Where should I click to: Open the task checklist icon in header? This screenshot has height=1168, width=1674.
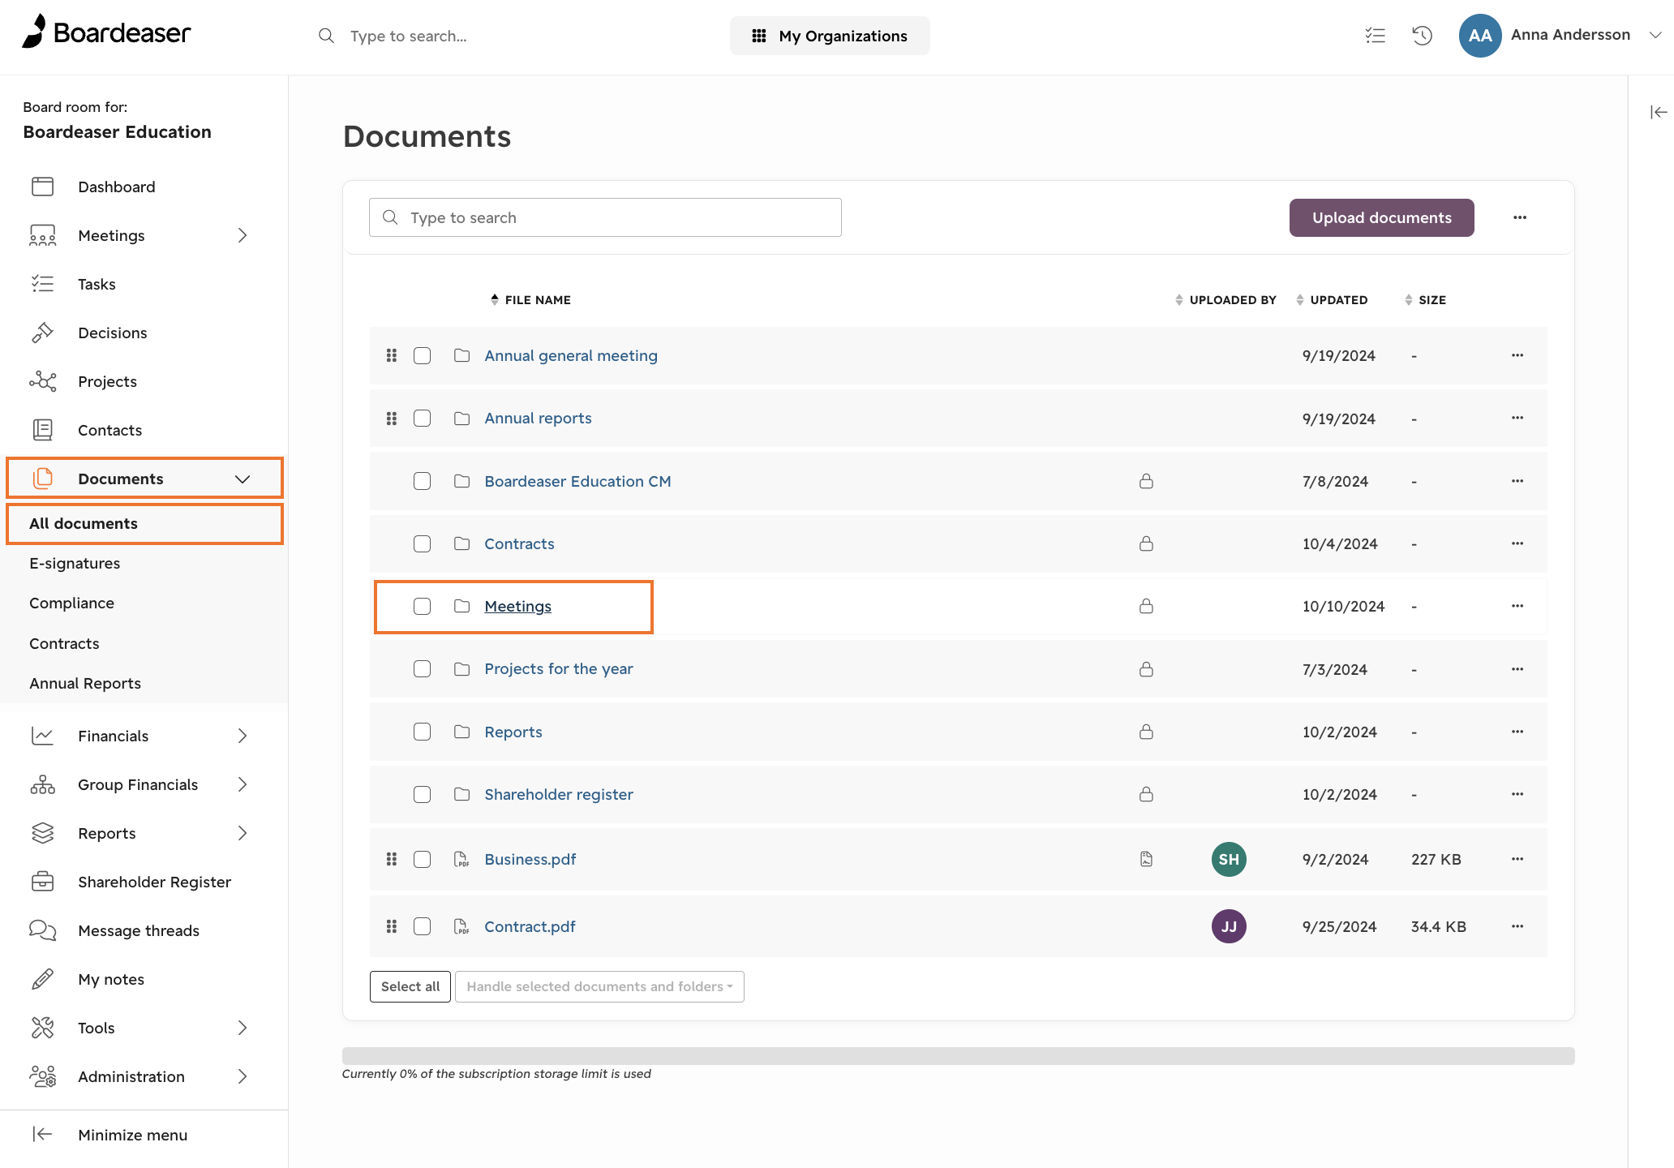click(x=1375, y=36)
